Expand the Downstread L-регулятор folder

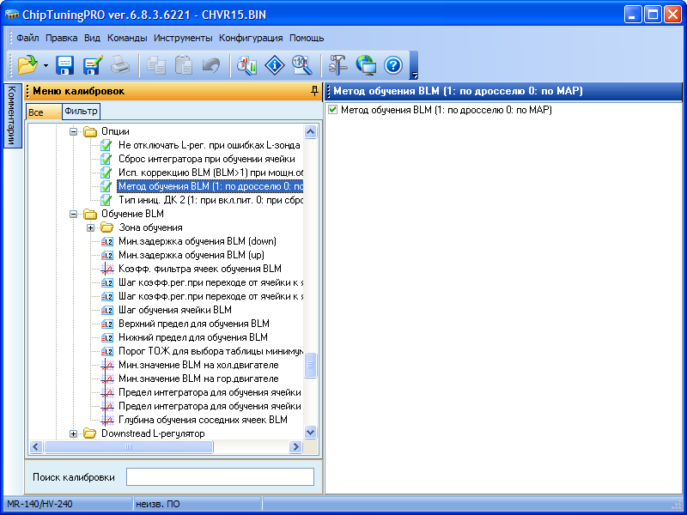[x=74, y=433]
